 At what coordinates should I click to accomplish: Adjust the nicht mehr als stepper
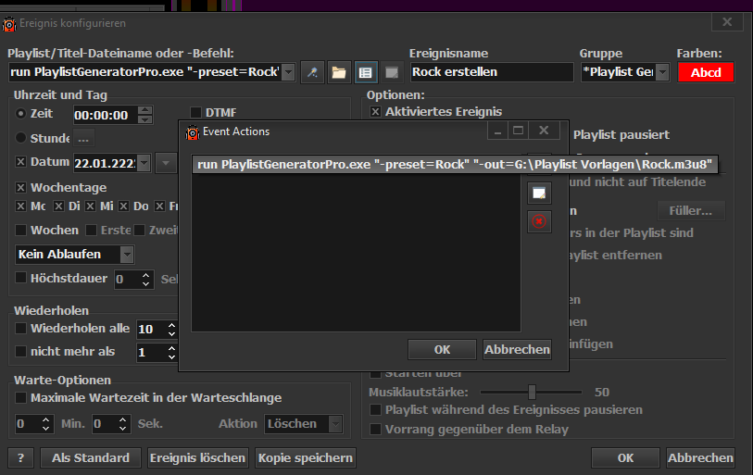click(x=171, y=352)
